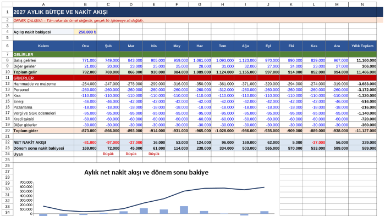Select the 'Toplam gelir' row label
Screen dimensions: 385x216
43,72
